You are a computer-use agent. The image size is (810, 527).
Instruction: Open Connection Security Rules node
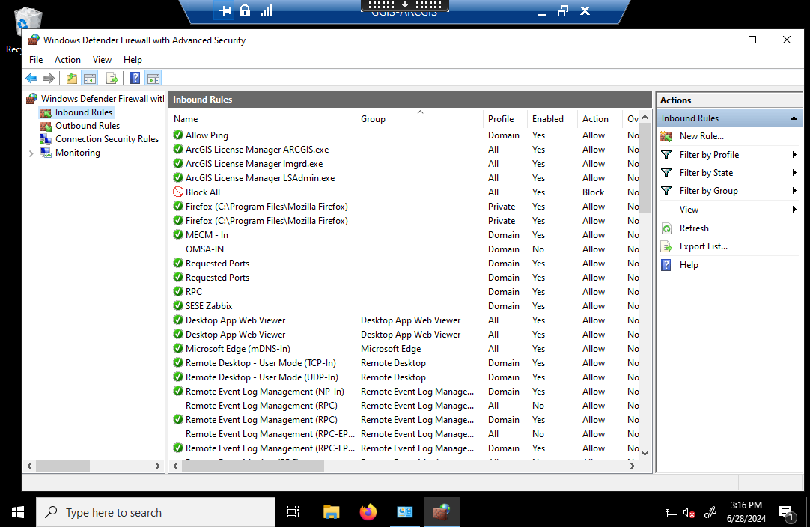(106, 139)
